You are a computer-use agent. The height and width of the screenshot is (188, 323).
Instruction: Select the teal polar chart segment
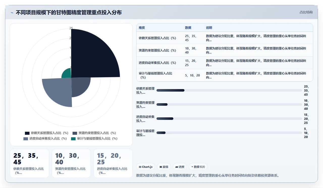pos(67,74)
